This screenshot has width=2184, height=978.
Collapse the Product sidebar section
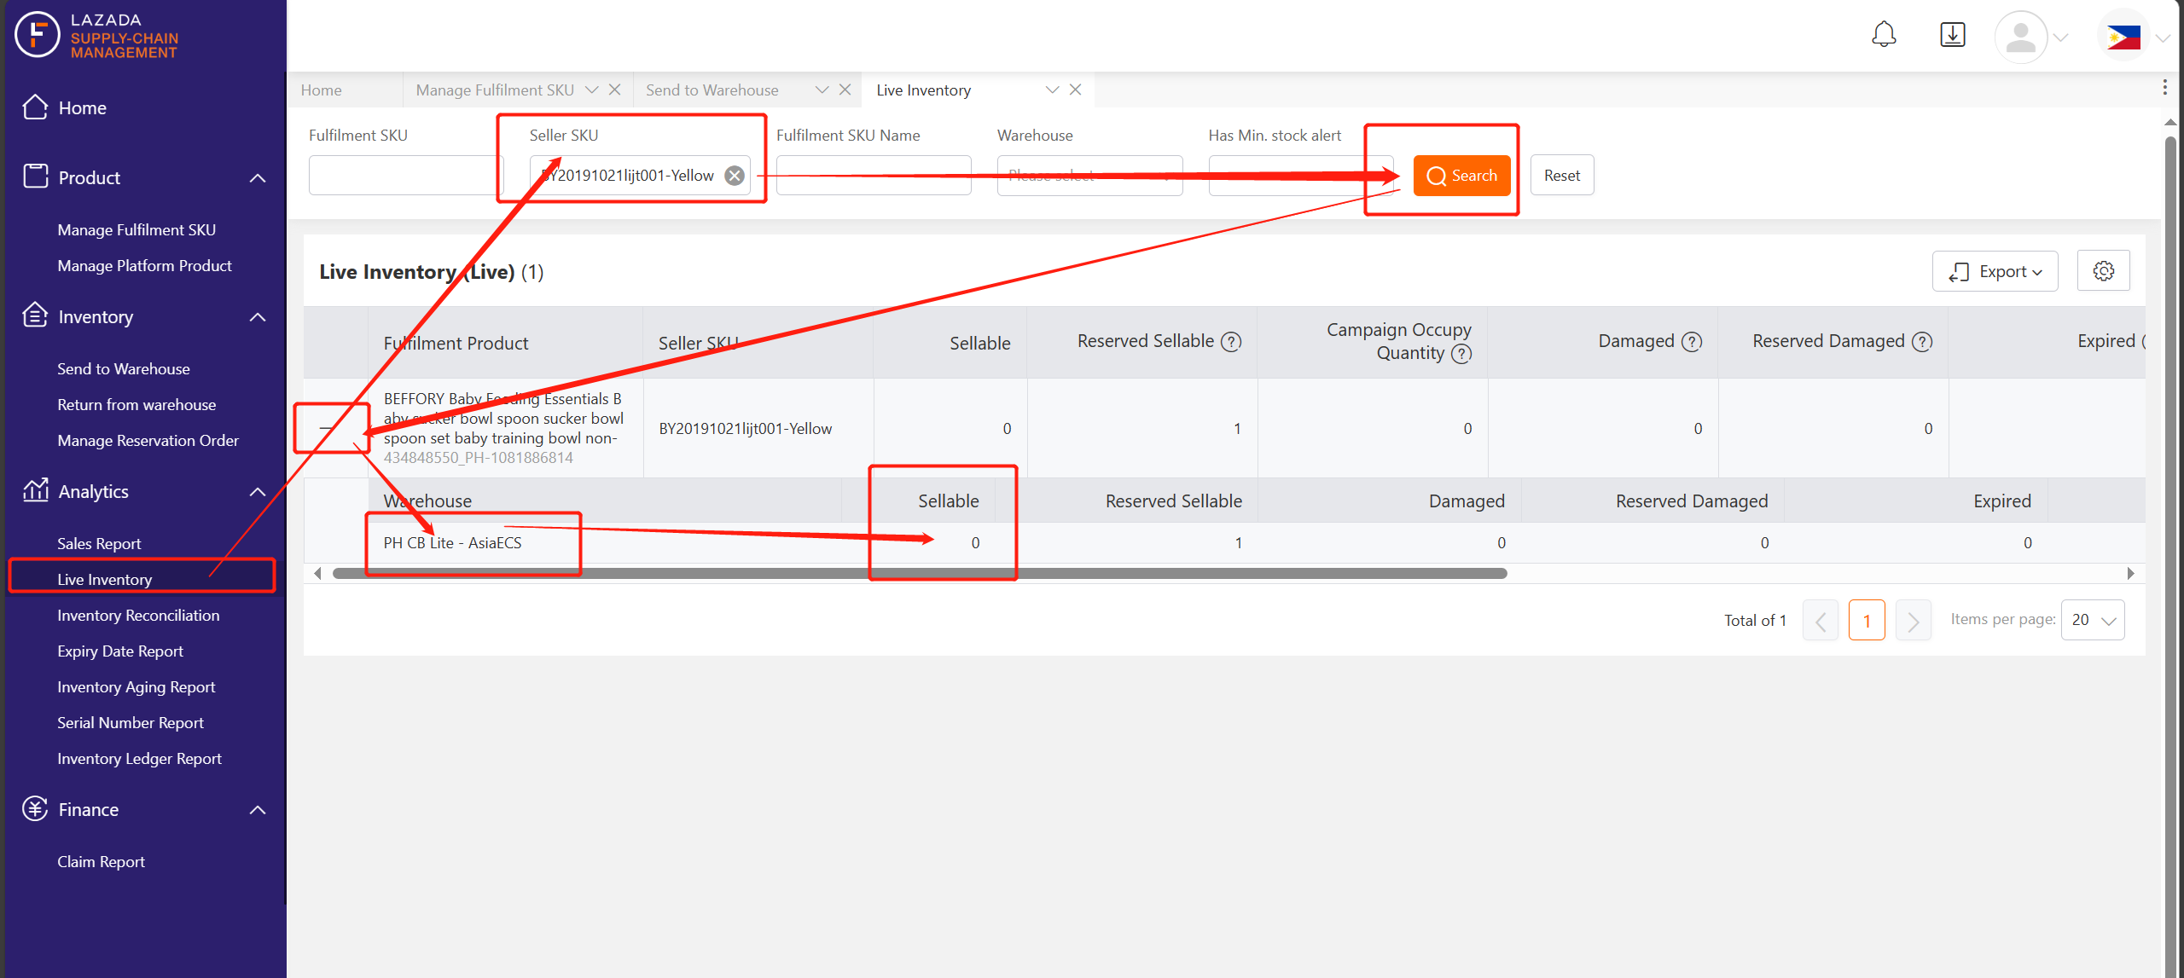[258, 178]
